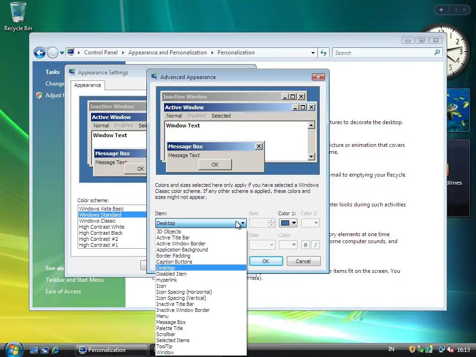
Task: Select ToolTip entry in list
Action: (x=201, y=346)
